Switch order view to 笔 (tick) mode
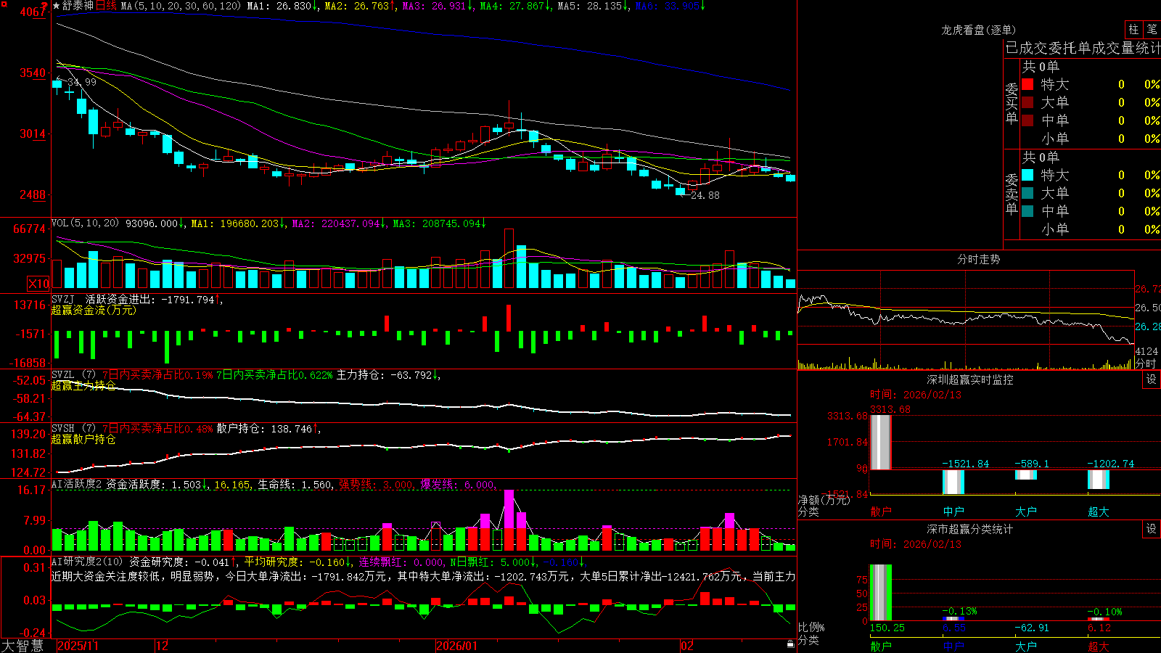1161x653 pixels. click(x=1152, y=29)
